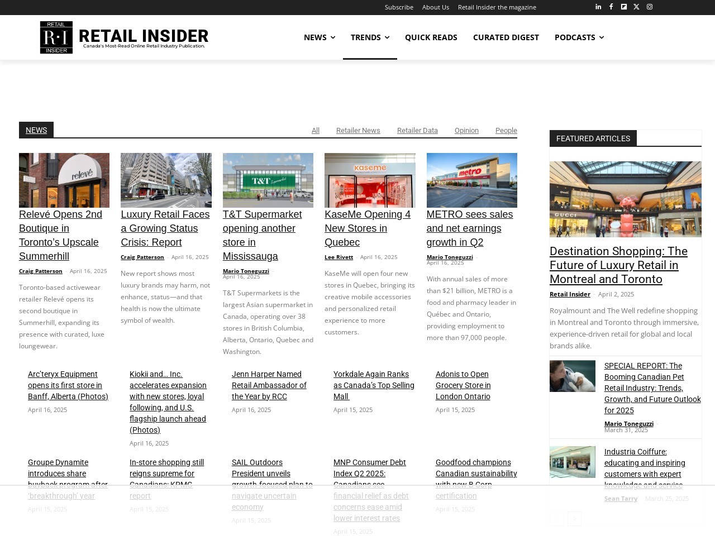This screenshot has width=715, height=536.
Task: Open Curated Digest in main navigation
Action: pos(506,37)
